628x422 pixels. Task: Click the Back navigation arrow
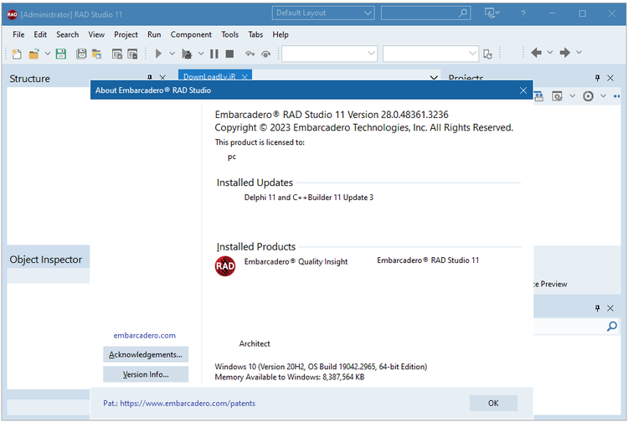(536, 53)
